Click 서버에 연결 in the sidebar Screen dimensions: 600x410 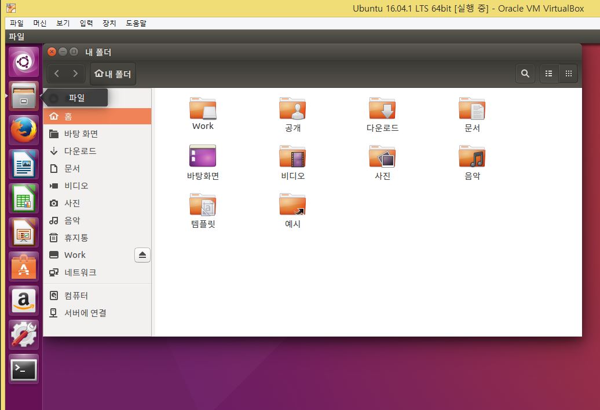(x=85, y=313)
